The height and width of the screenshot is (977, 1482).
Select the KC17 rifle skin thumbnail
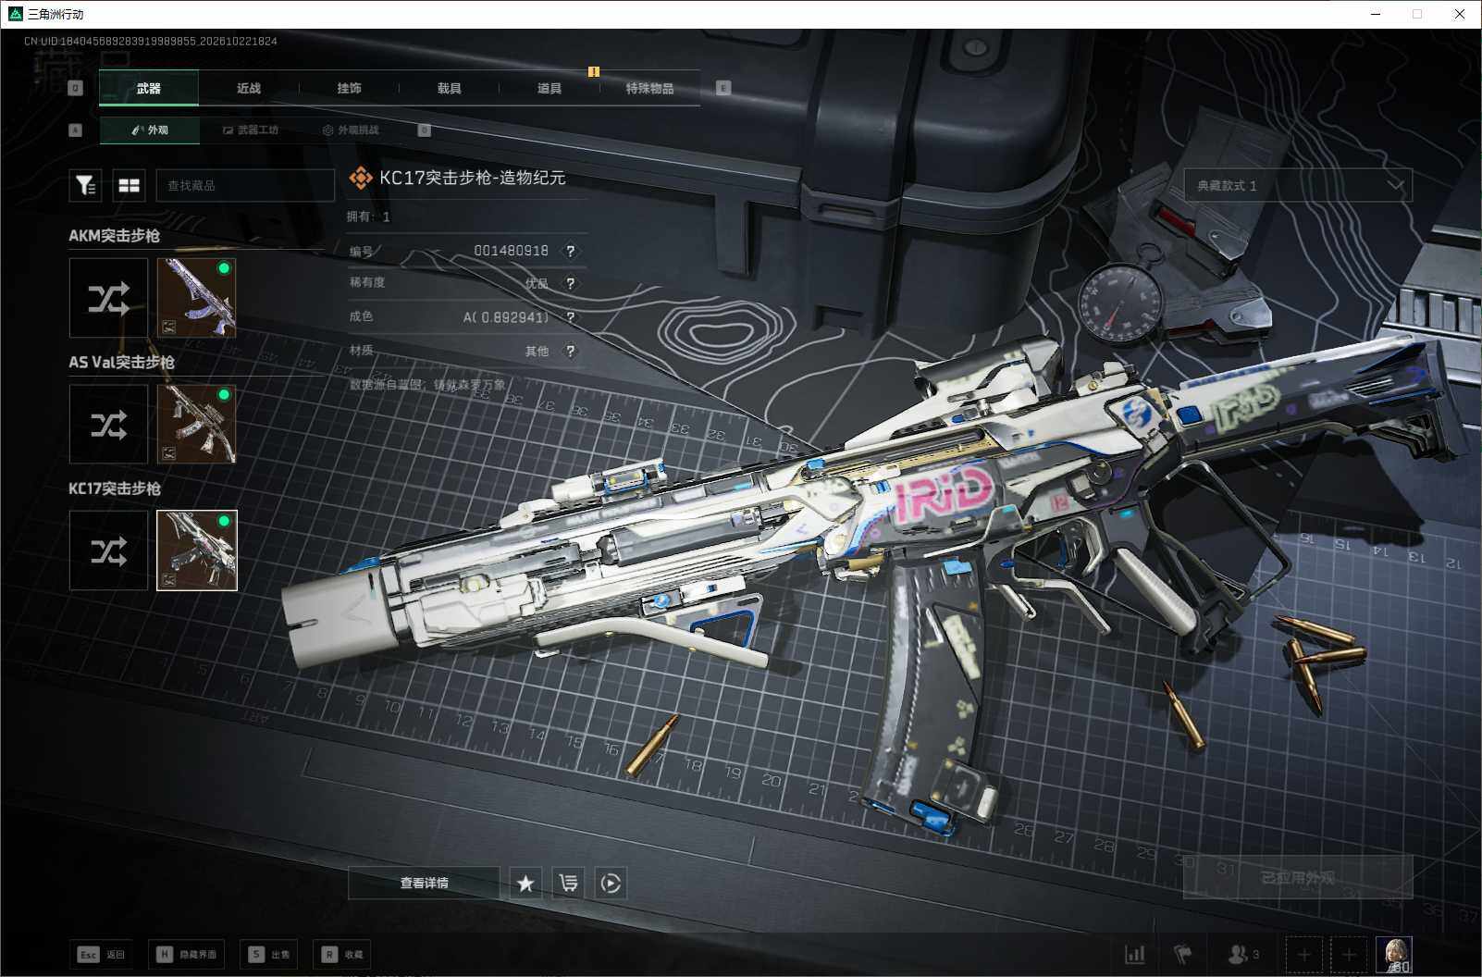click(x=197, y=550)
